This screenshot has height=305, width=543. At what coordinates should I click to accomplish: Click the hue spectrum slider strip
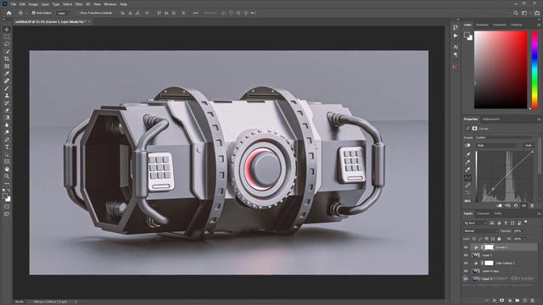(535, 69)
